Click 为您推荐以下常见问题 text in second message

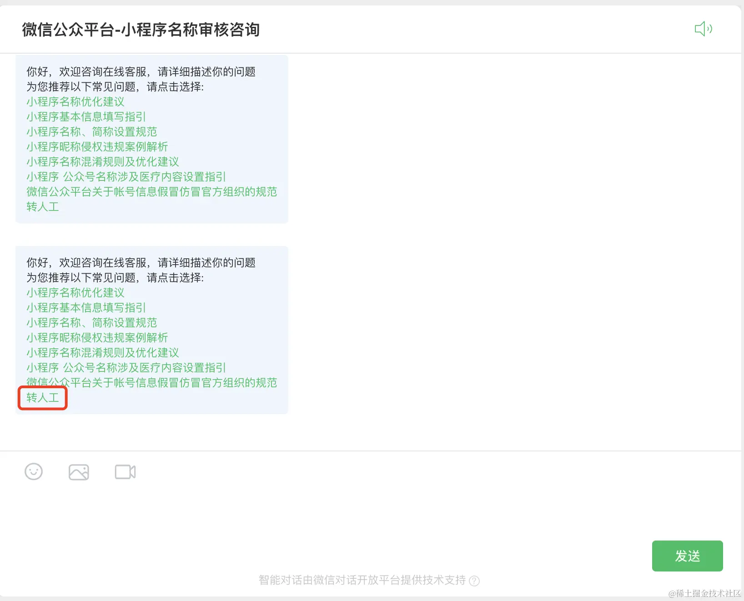(x=81, y=278)
